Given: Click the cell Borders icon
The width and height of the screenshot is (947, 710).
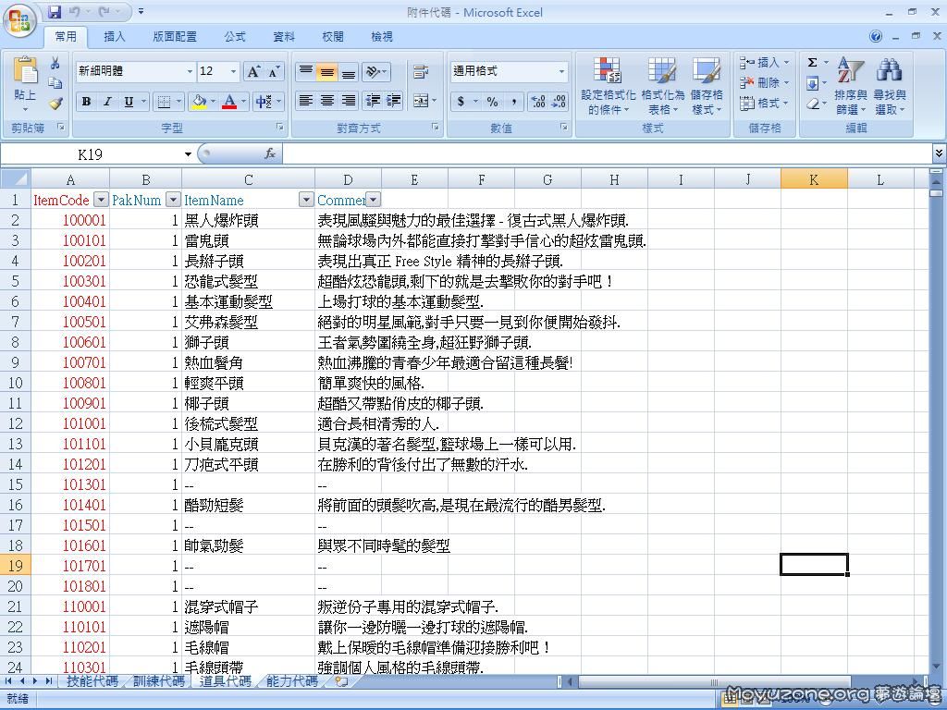Looking at the screenshot, I should coord(163,102).
